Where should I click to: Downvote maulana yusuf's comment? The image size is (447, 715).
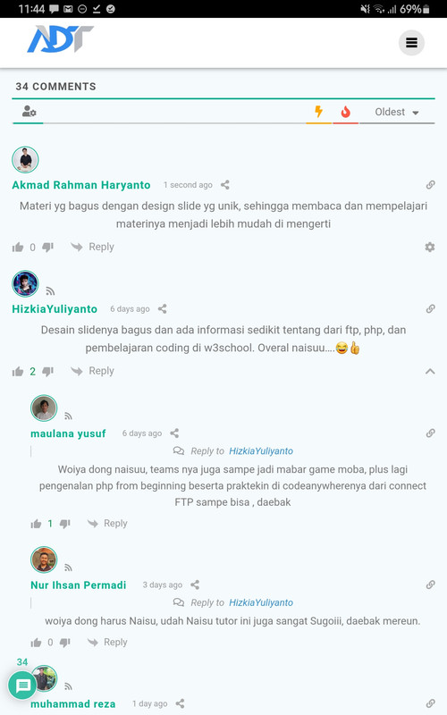click(65, 524)
